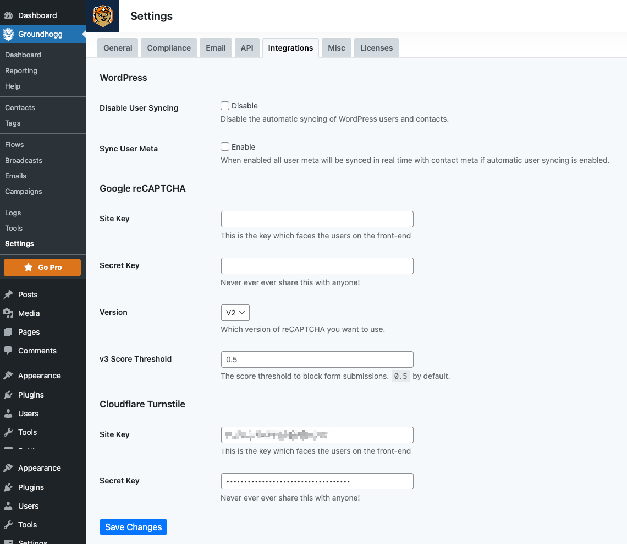The height and width of the screenshot is (544, 627).
Task: Open the reCAPTCHA Version dropdown showing V2
Action: 235,313
